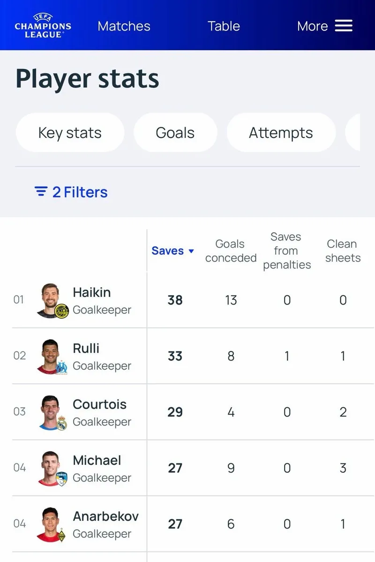Open Courtois player name link
The height and width of the screenshot is (562, 375).
tap(99, 404)
